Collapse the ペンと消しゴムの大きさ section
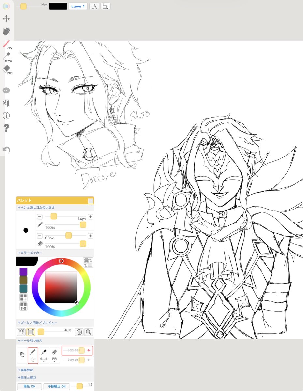Viewport: 303px width, 391px height. coord(36,207)
